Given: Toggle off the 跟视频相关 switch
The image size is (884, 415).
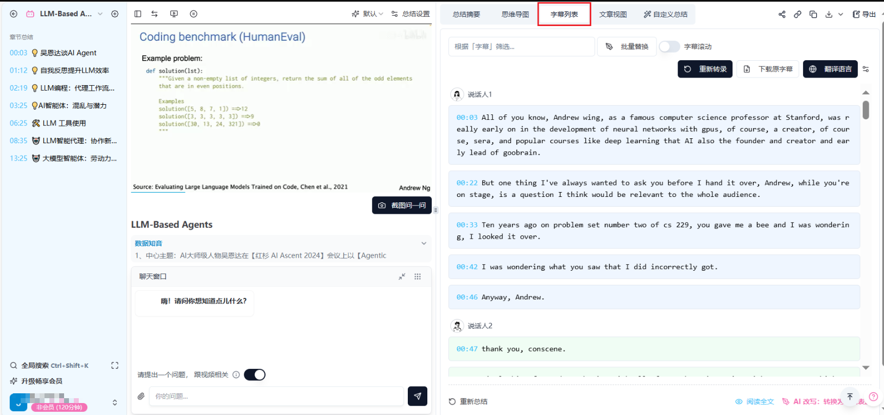Looking at the screenshot, I should coord(255,375).
